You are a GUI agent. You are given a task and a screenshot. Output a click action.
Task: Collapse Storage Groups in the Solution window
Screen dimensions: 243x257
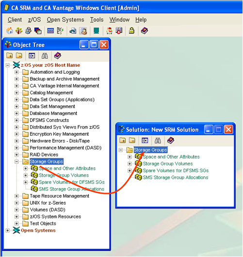[121, 150]
